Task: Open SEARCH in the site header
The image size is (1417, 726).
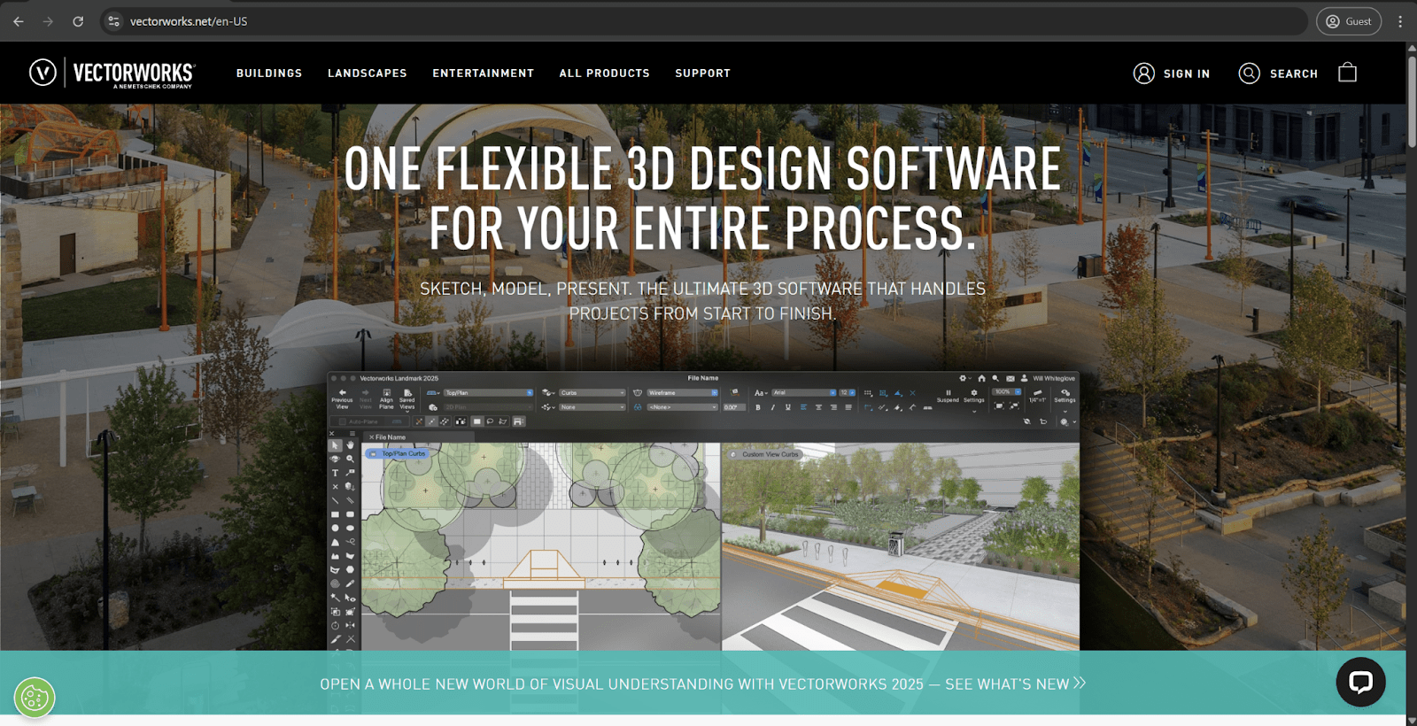Action: tap(1278, 73)
